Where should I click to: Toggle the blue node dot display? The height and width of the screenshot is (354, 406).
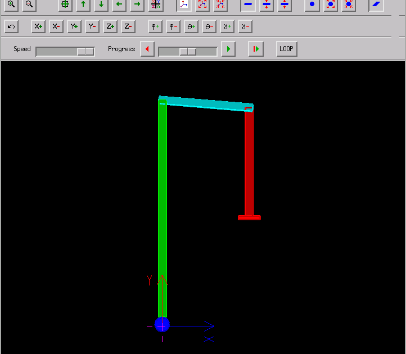pos(312,4)
